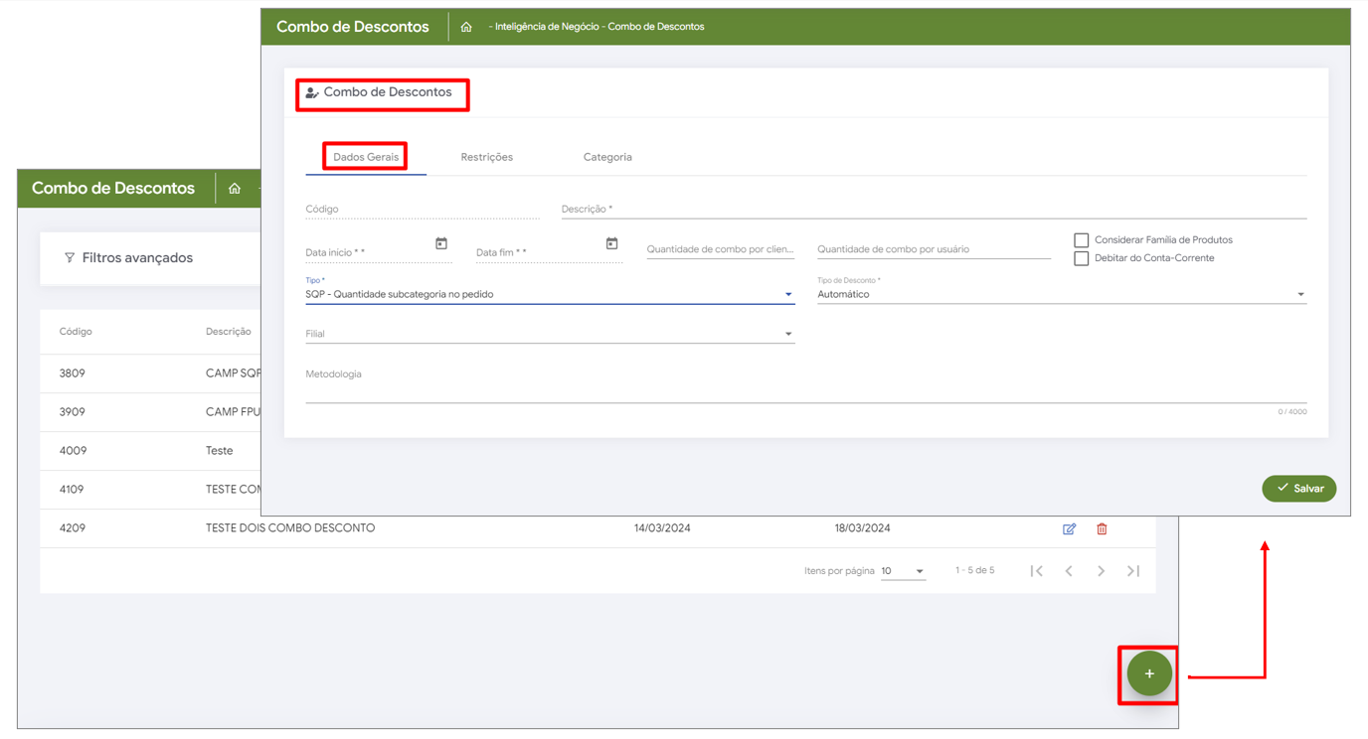Open the Data fim calendar picker
Viewport: 1368px width, 739px height.
point(611,244)
